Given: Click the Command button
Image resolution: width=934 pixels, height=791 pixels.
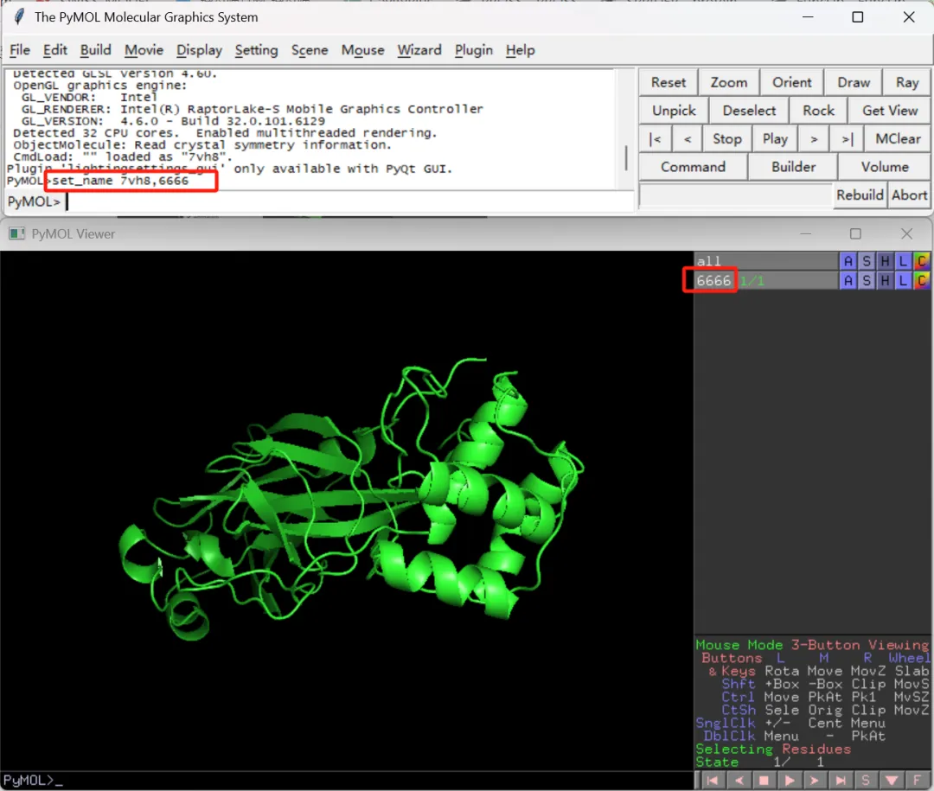Looking at the screenshot, I should coord(693,167).
